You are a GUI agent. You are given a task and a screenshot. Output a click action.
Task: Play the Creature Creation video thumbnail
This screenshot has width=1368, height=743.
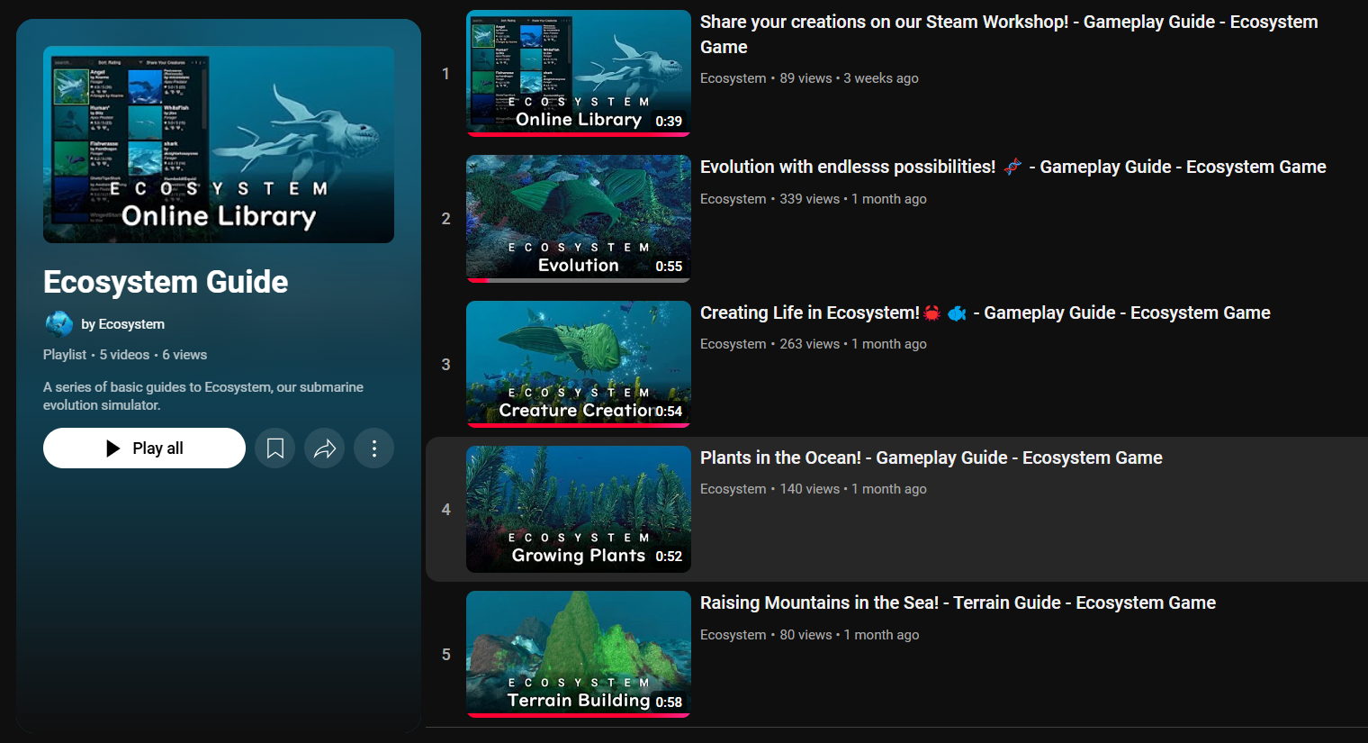click(x=579, y=364)
